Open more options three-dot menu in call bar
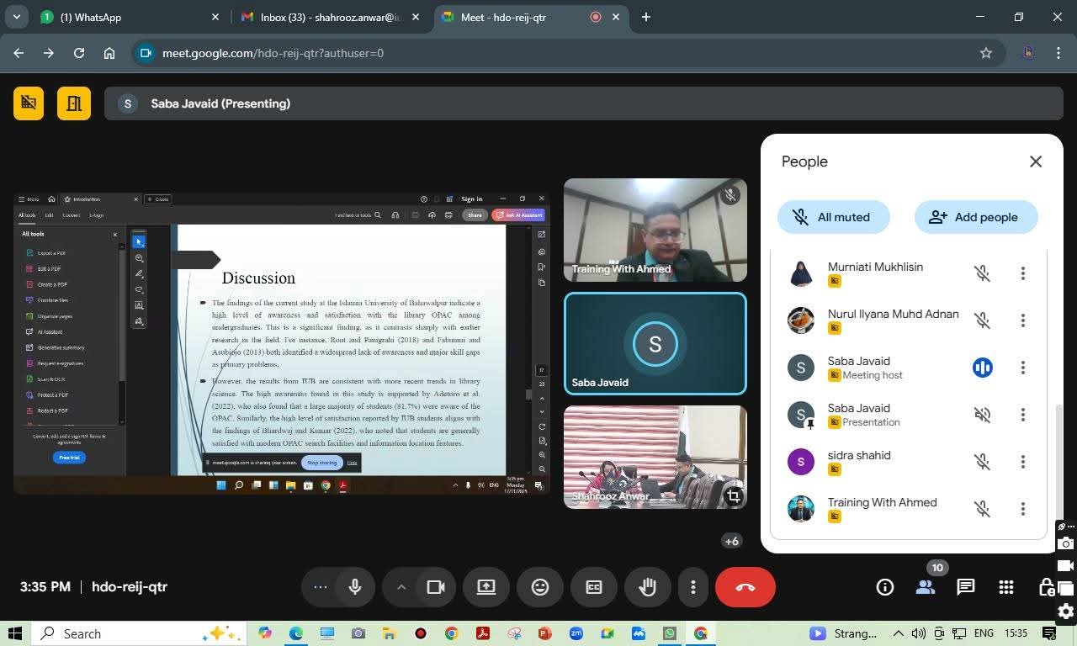This screenshot has height=646, width=1077. point(693,587)
